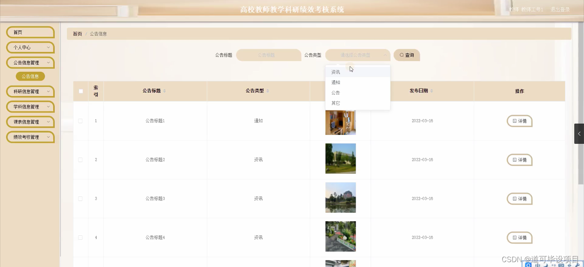584x267 pixels.
Task: Check the checkbox for row 公告标题3
Action: tap(80, 199)
